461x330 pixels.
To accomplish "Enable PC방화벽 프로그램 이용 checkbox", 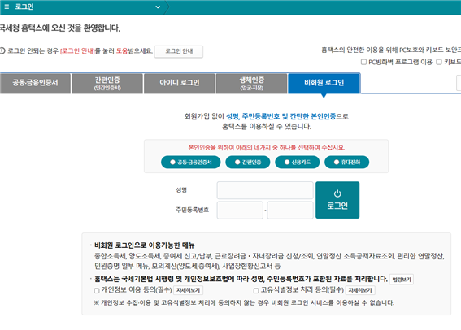I will pyautogui.click(x=363, y=62).
